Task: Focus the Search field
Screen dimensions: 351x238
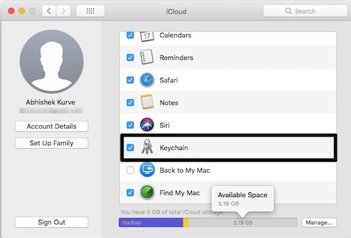Action: click(305, 11)
